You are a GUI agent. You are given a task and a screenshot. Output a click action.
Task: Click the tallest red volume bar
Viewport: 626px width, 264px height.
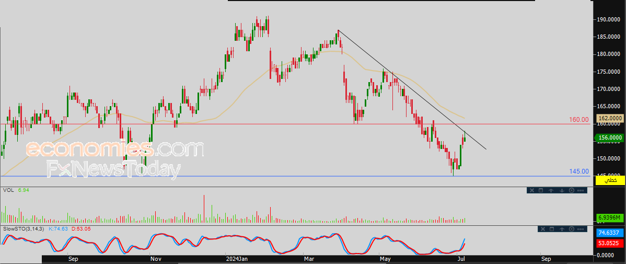[x=204, y=209]
